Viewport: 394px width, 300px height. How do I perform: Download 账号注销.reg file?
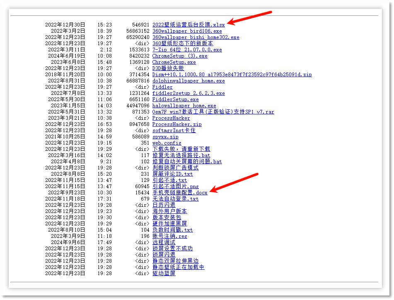click(x=169, y=236)
